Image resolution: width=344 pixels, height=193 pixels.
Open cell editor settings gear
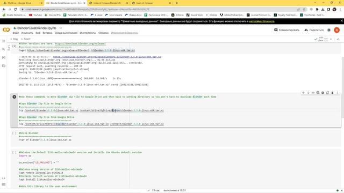click(x=322, y=93)
